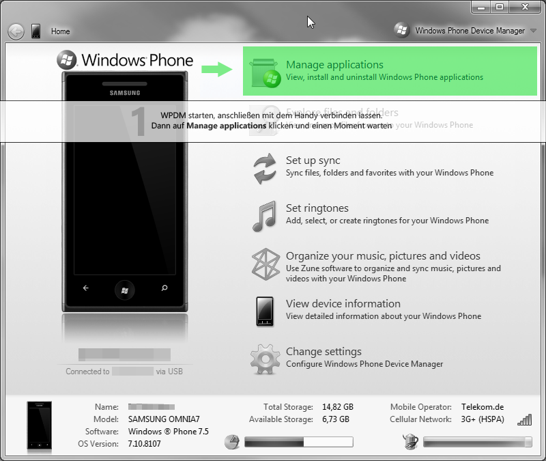Tap the phone's back arrow key

[86, 288]
